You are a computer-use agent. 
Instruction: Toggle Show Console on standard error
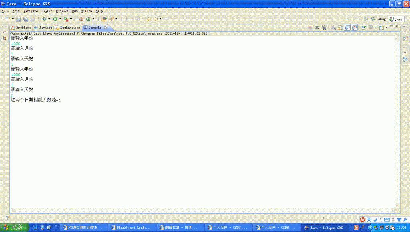[354, 28]
